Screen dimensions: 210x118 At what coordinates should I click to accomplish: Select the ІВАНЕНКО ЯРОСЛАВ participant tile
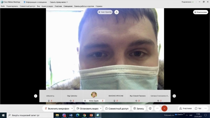click(116, 96)
